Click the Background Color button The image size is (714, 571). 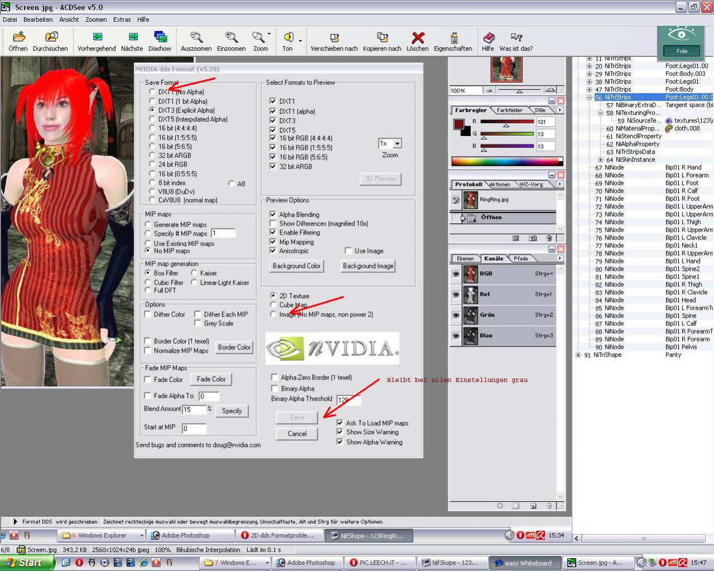tap(296, 266)
